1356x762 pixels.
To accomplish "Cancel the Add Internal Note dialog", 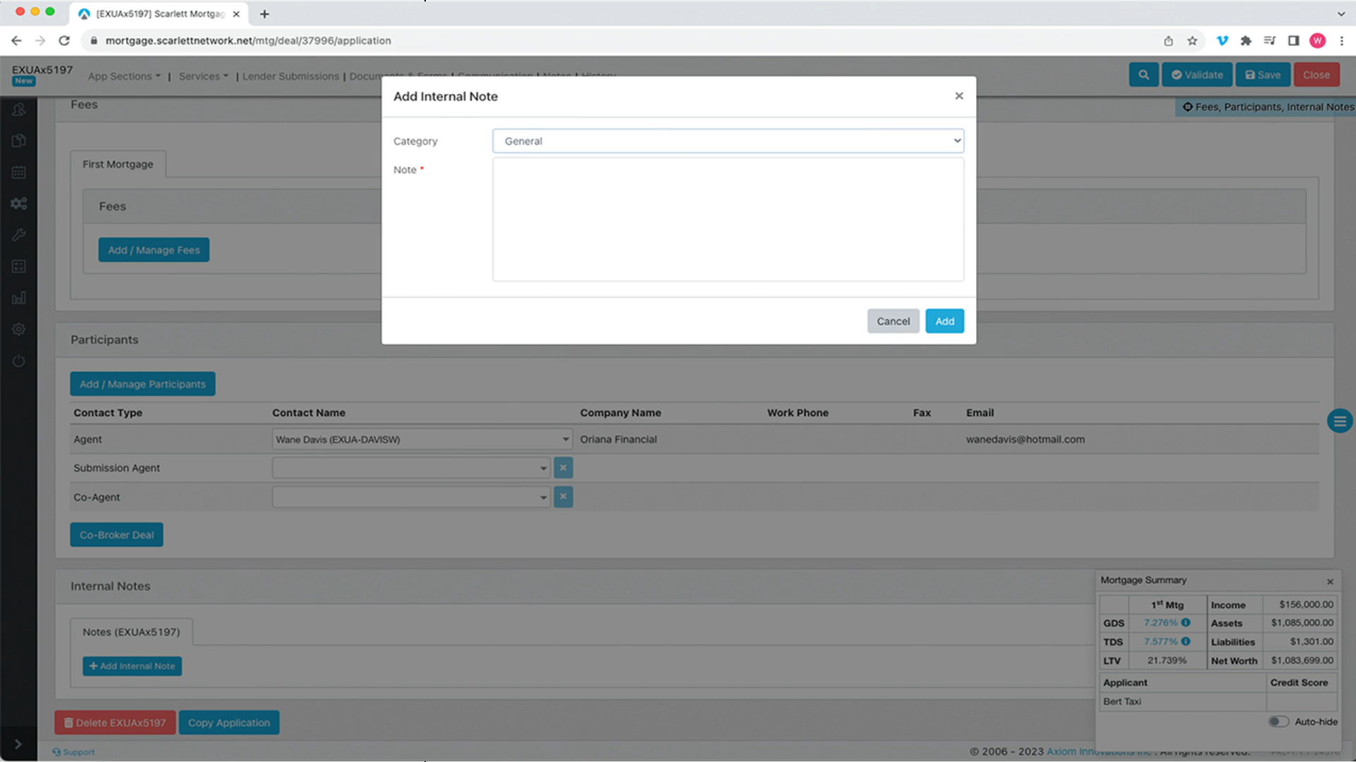I will (893, 321).
